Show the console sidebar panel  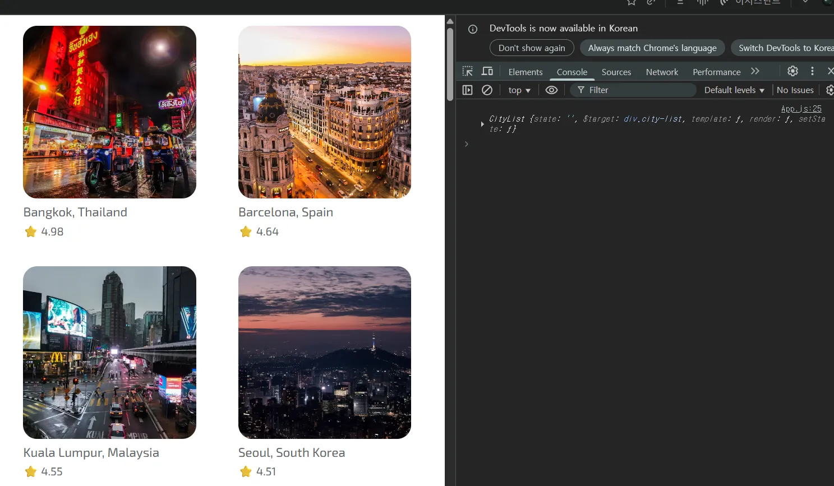[x=467, y=90]
